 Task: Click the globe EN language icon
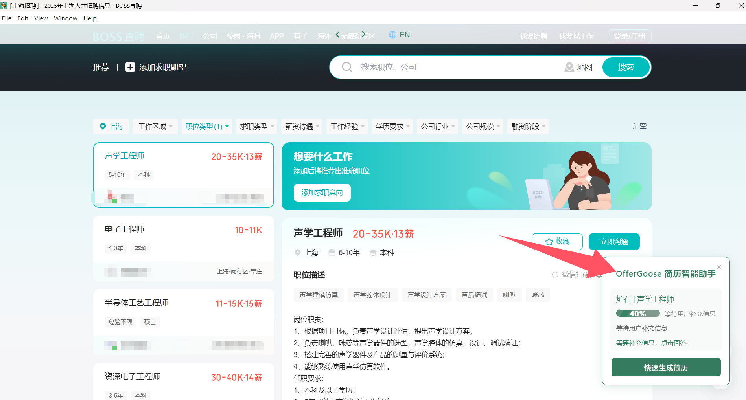(392, 35)
